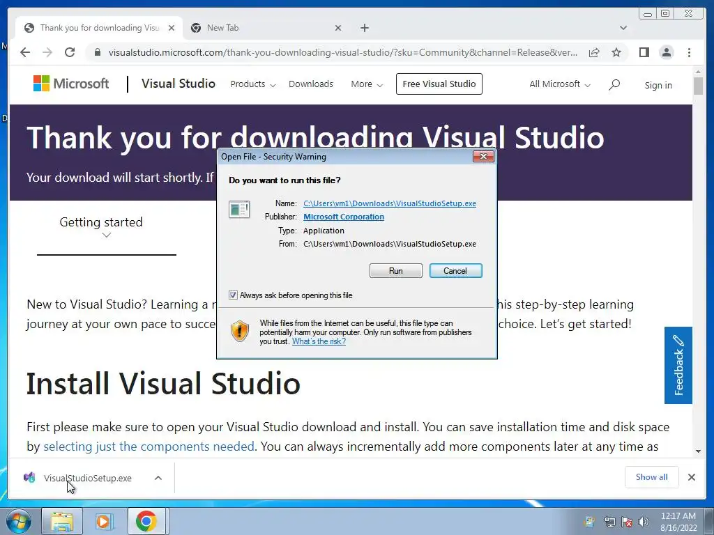
Task: Click the Microsoft logo
Action: [71, 84]
